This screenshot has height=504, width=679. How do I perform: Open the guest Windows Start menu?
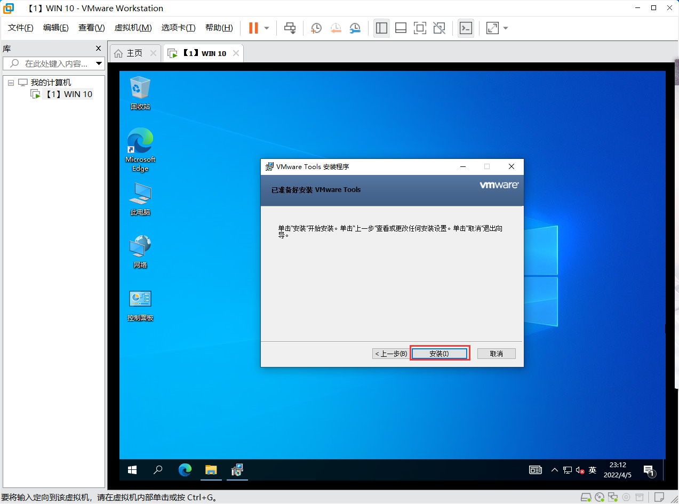tap(132, 470)
